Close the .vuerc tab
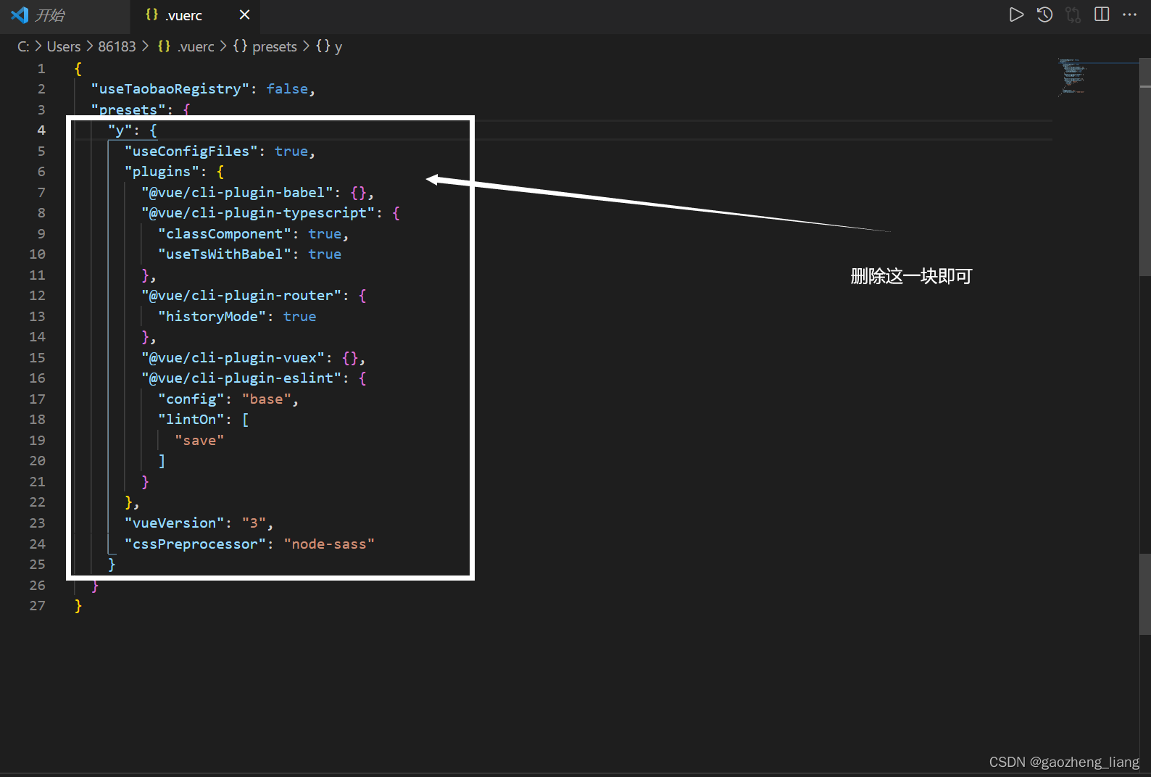This screenshot has height=777, width=1151. tap(245, 14)
